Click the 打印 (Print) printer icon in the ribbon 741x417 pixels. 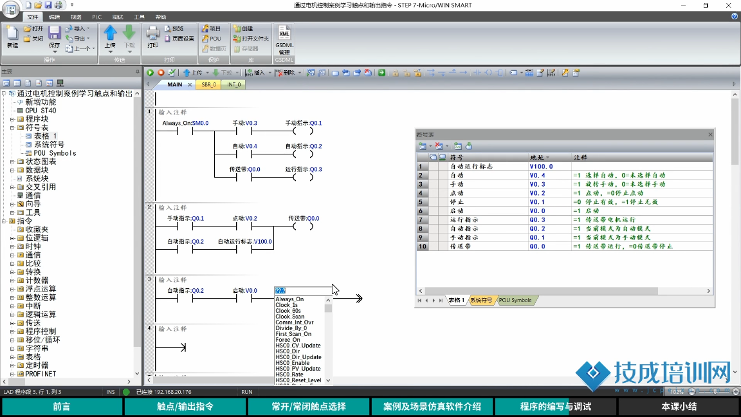(x=152, y=33)
